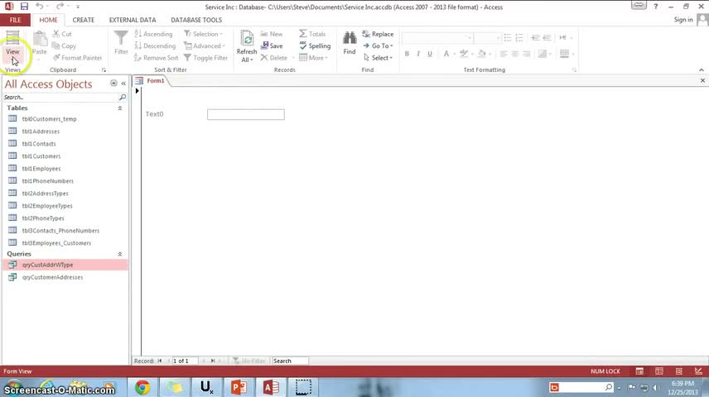Open PowerPoint from the taskbar
Viewport: 709px width, 397px height.
pyautogui.click(x=239, y=388)
